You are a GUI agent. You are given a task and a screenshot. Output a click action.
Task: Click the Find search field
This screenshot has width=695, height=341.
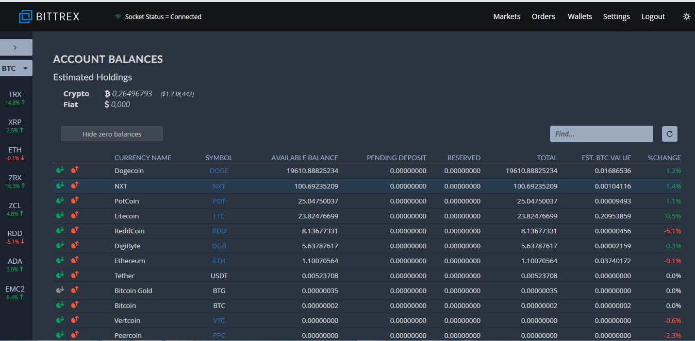[602, 134]
